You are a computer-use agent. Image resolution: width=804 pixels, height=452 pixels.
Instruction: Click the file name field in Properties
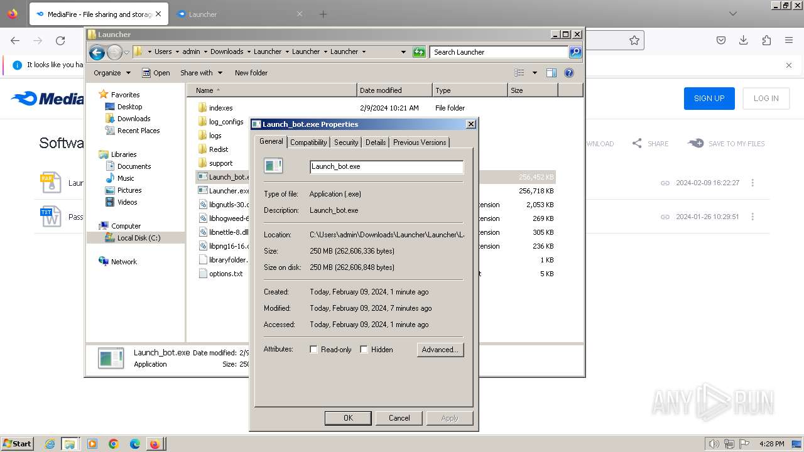[x=387, y=166]
